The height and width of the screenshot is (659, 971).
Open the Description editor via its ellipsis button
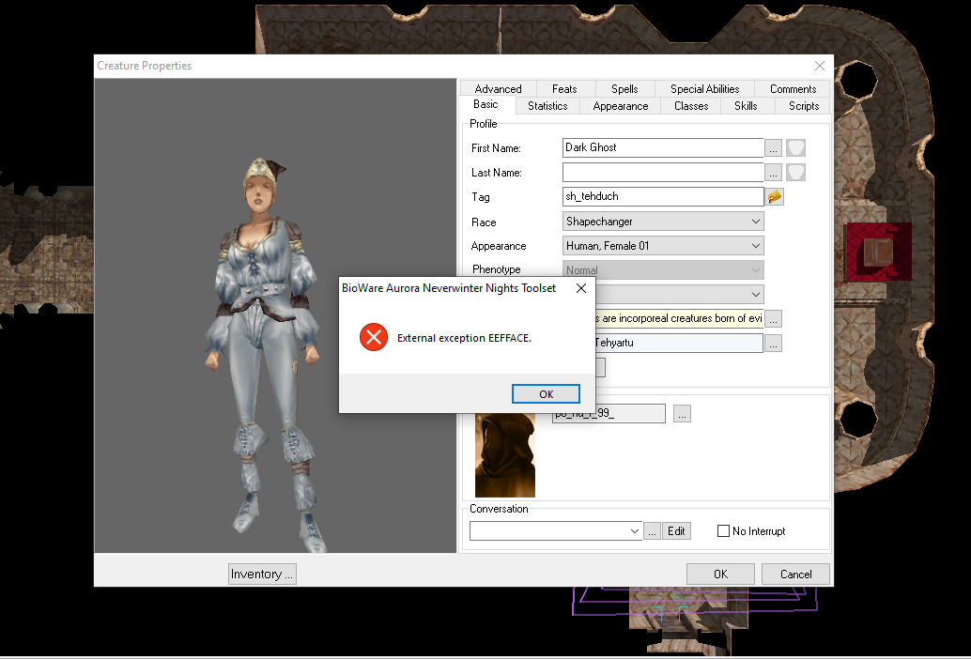pos(773,318)
